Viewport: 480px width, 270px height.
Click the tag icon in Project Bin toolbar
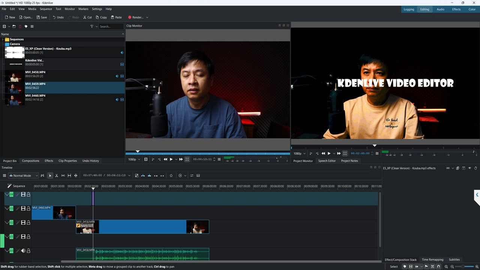(26, 26)
